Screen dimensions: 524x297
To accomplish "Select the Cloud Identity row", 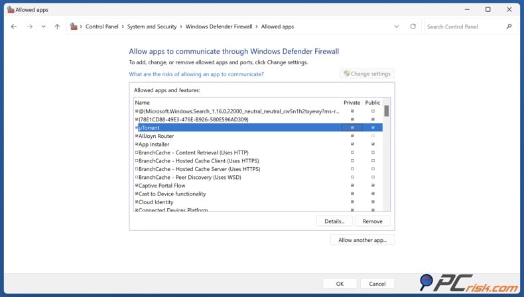I will pyautogui.click(x=258, y=202).
